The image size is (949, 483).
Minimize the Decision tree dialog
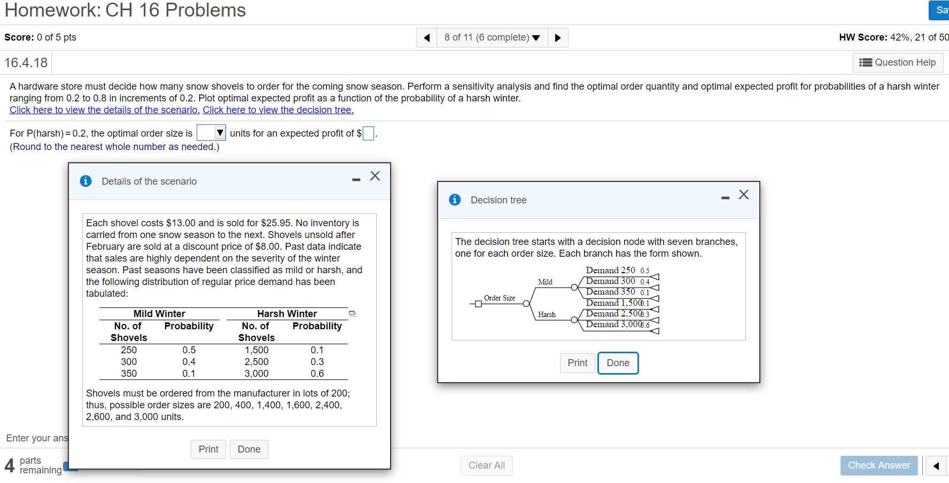[x=725, y=197]
